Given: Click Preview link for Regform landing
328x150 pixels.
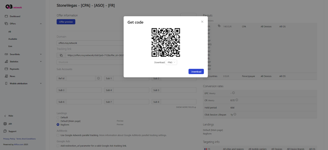Looking at the screenshot, I should click(120, 125).
